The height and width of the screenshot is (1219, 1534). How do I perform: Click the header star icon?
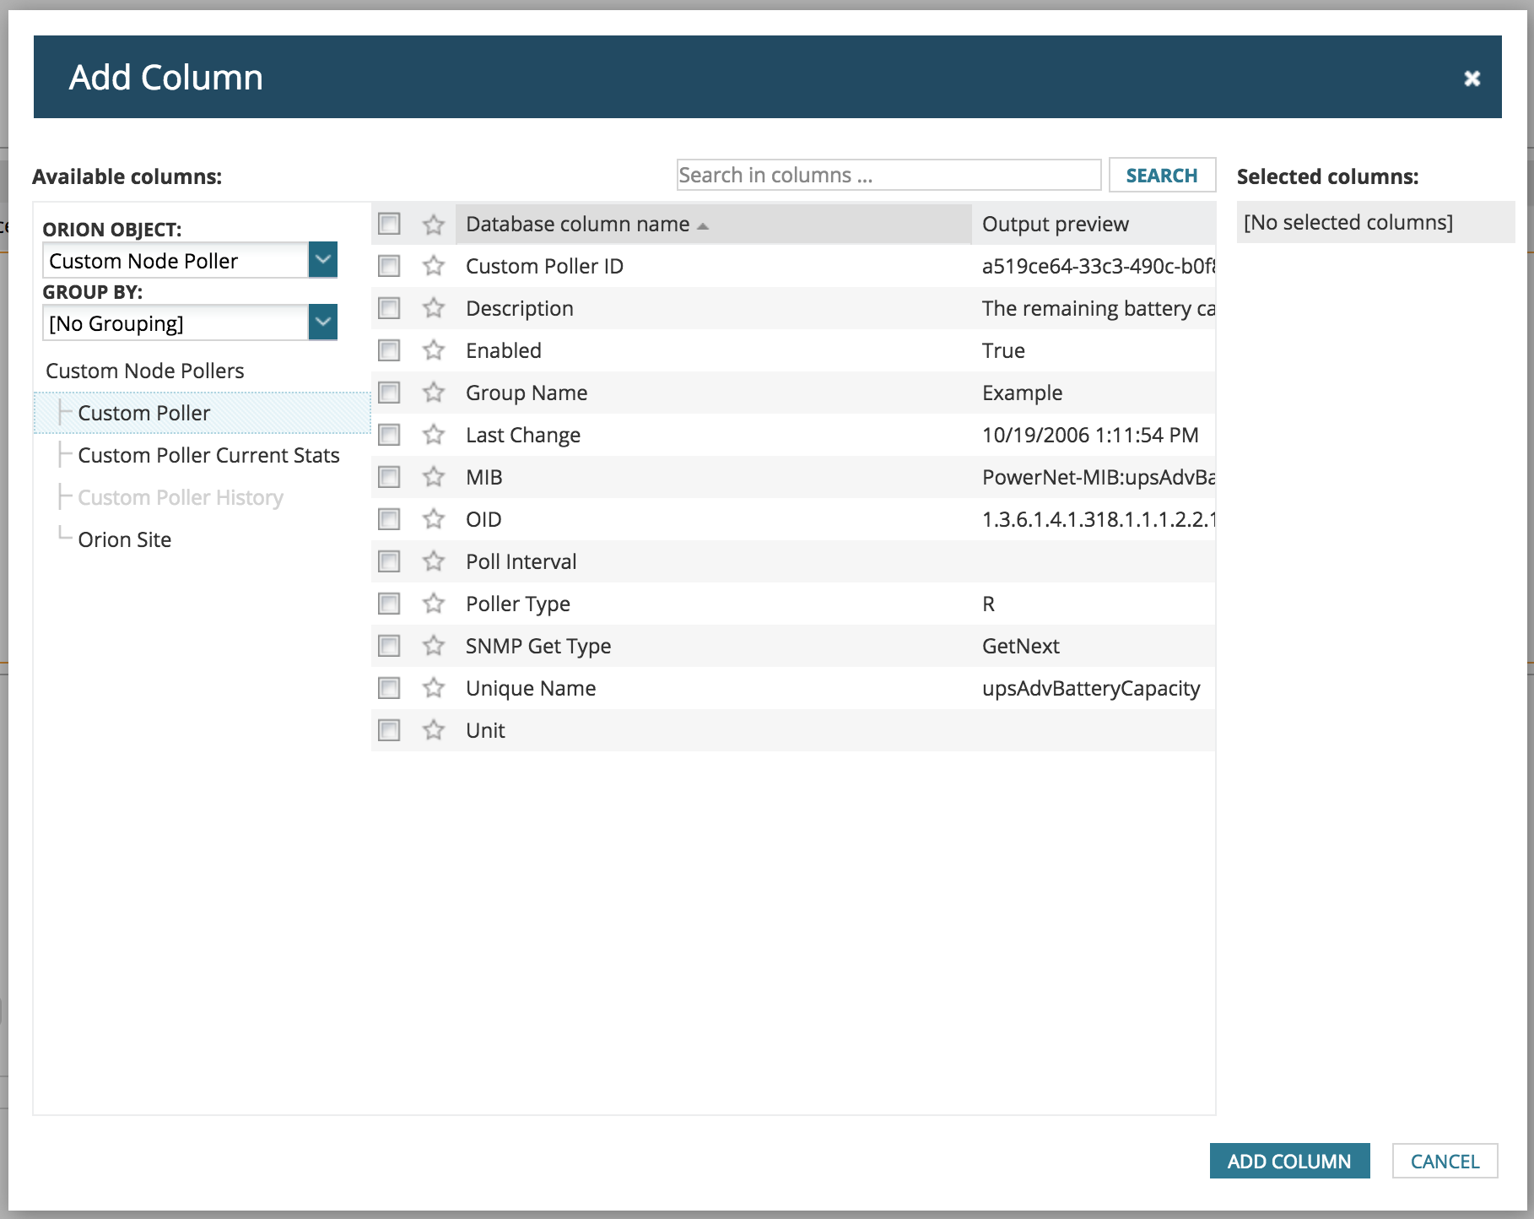pos(434,224)
